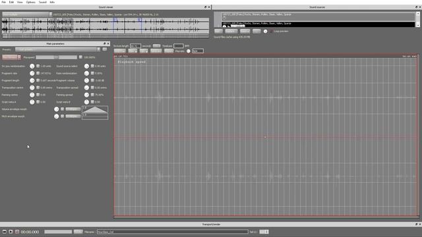Click the Transposition spread knob
Viewport: 422px width, 237px height.
[86, 88]
